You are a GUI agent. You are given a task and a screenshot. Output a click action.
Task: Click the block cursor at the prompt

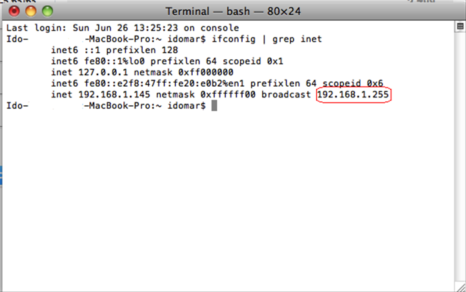214,106
